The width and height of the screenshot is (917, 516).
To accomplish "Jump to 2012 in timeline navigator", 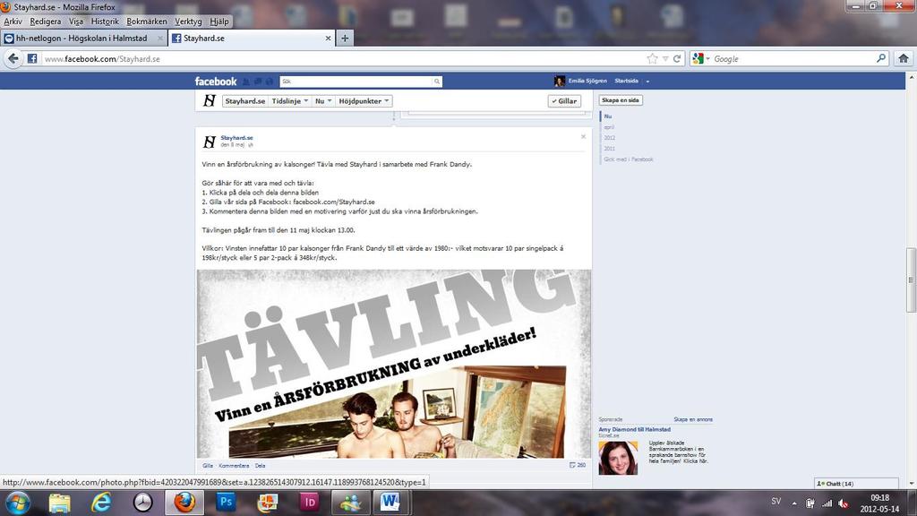I will tap(609, 137).
